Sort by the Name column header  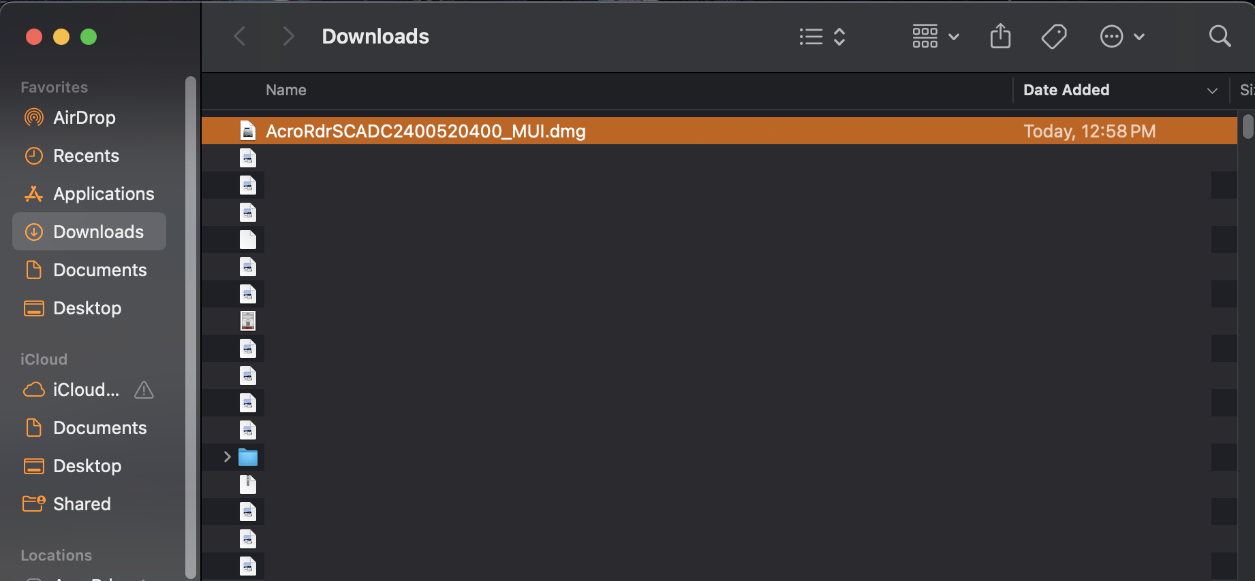pyautogui.click(x=286, y=90)
